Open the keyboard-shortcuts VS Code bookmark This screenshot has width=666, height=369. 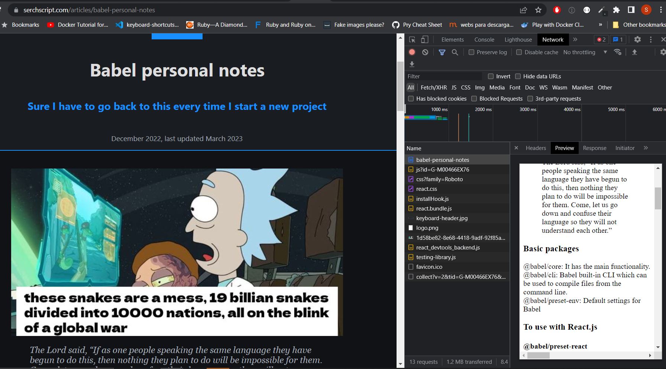click(147, 25)
